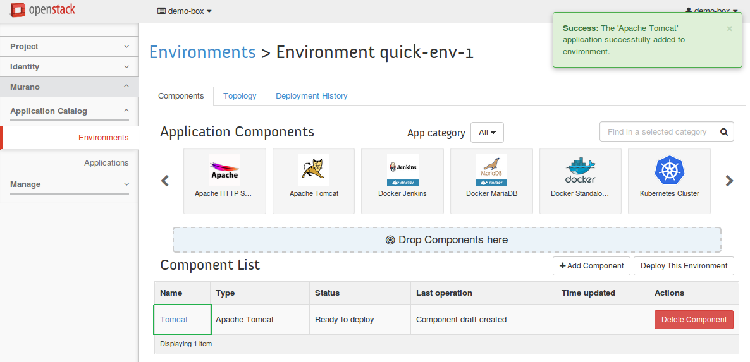Screen dimensions: 750x362
Task: Expand the Identity sidebar section
Action: click(x=69, y=67)
